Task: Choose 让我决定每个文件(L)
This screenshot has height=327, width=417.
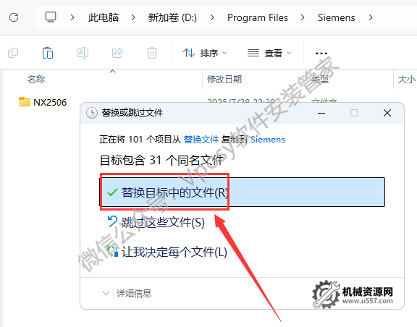Action: 167,252
